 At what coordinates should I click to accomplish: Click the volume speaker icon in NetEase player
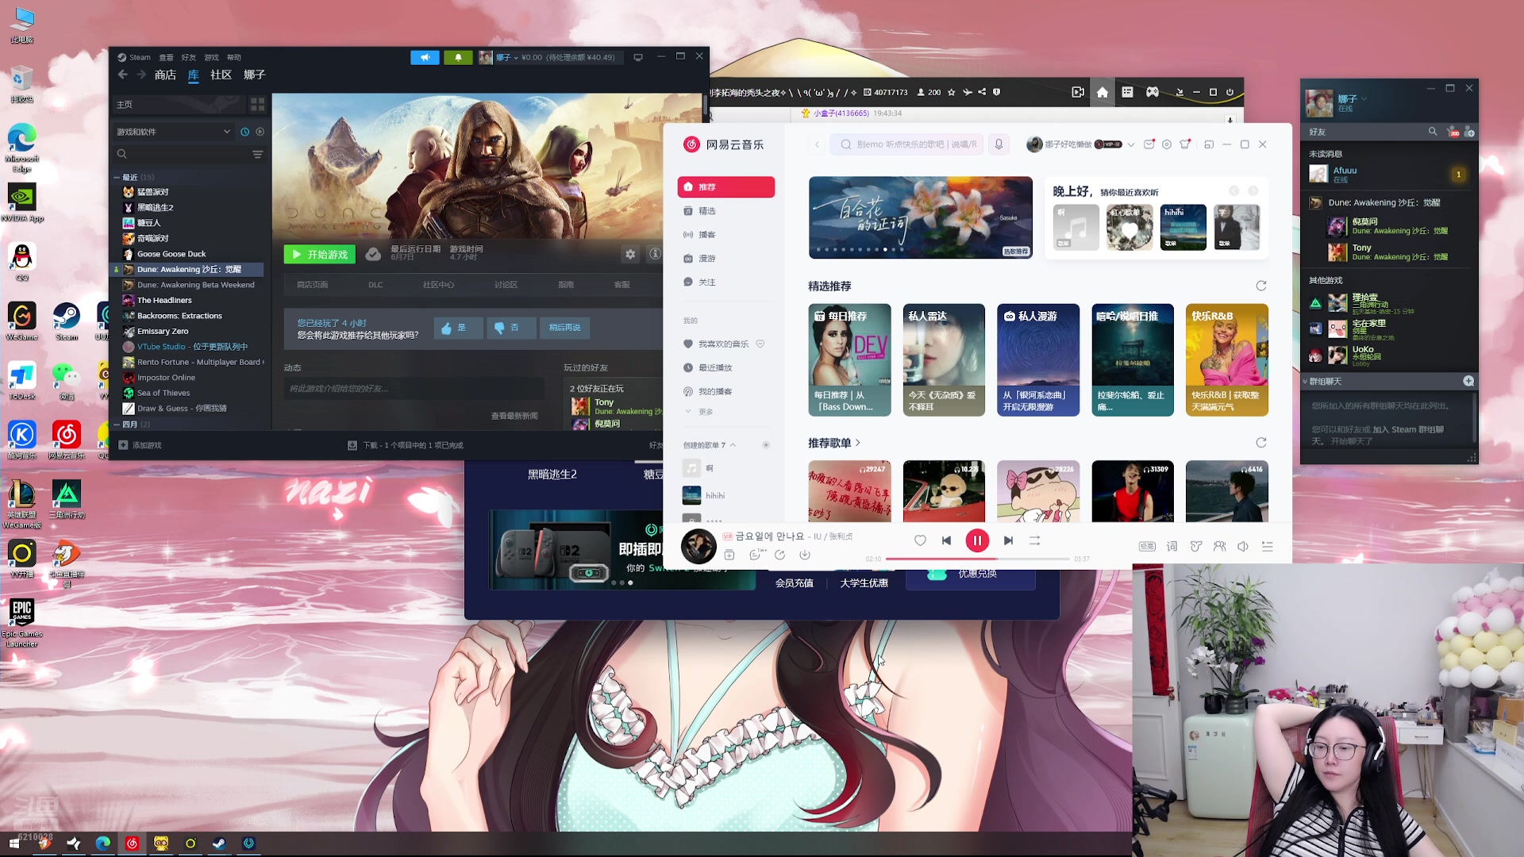tap(1243, 546)
